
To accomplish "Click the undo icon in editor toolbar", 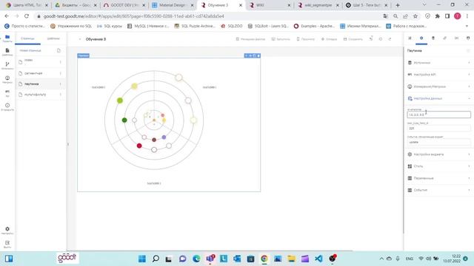I will pyautogui.click(x=371, y=39).
